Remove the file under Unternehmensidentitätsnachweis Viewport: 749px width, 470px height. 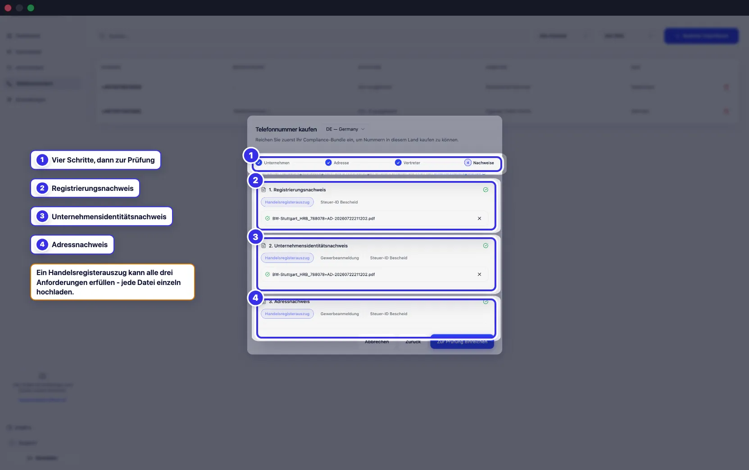pos(479,274)
